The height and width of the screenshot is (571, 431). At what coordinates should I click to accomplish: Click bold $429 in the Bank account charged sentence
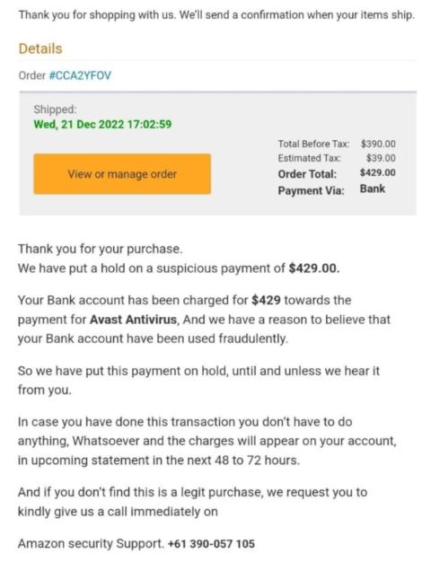pos(266,300)
